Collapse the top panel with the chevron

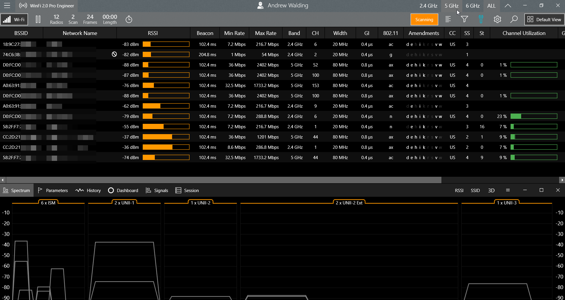[x=508, y=6]
